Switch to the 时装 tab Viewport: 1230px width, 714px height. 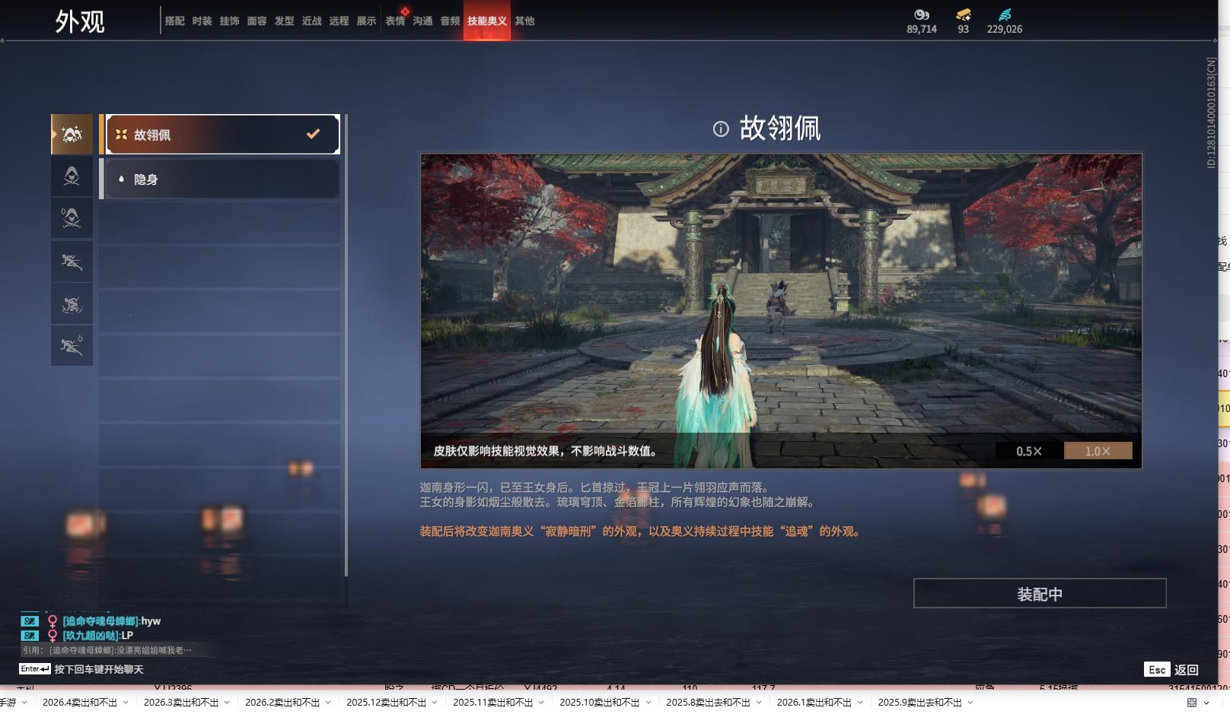coord(201,21)
